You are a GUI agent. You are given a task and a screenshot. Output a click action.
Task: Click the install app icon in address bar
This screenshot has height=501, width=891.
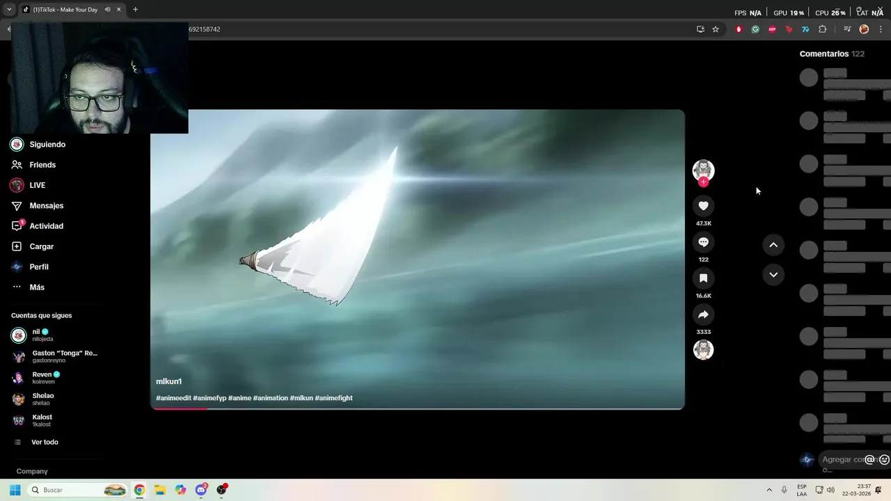point(700,29)
